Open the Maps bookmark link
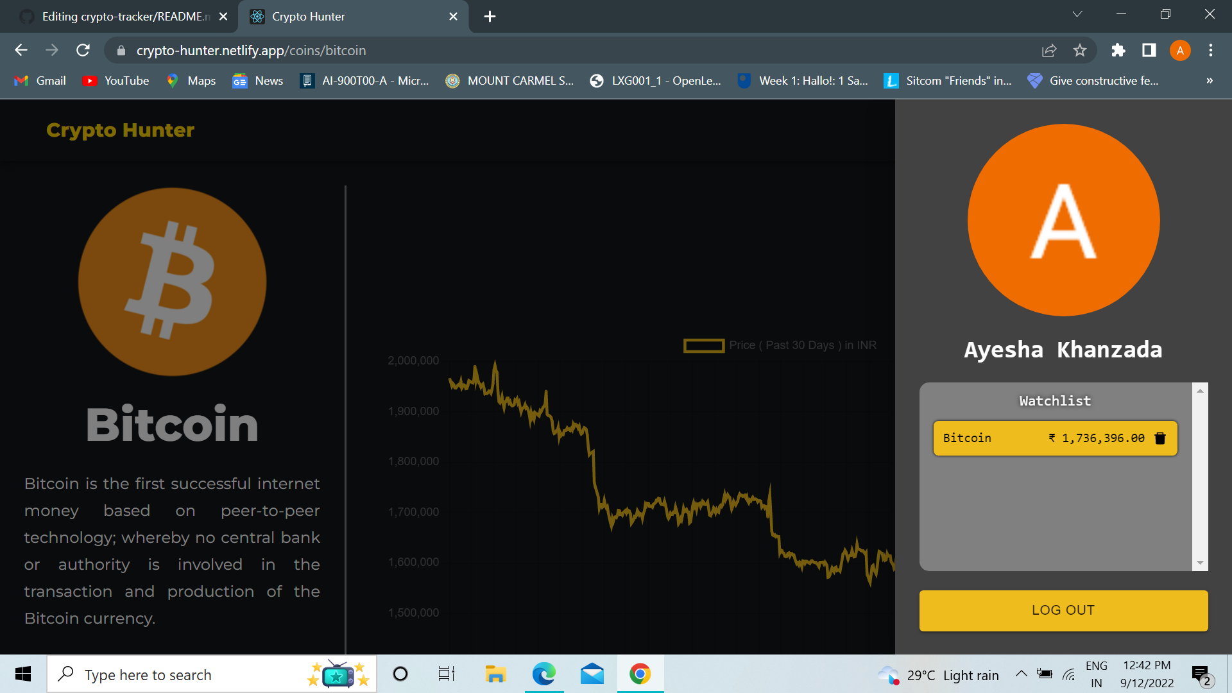 [191, 81]
